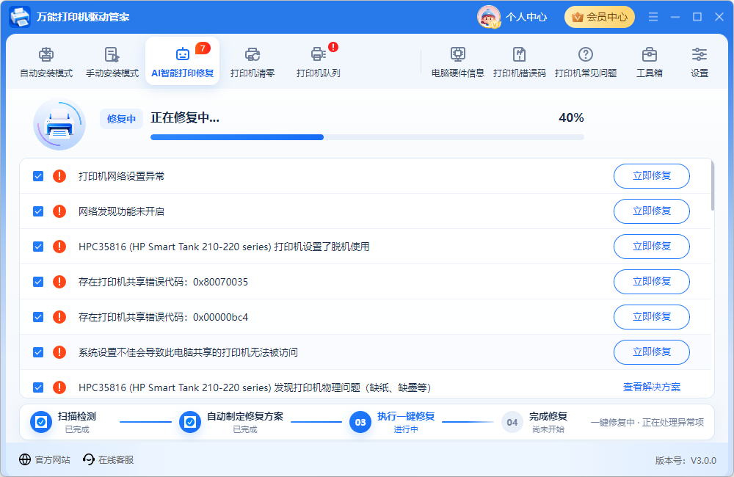Uncheck 打印机网络设置异常 checkbox
This screenshot has width=734, height=477.
[x=38, y=176]
